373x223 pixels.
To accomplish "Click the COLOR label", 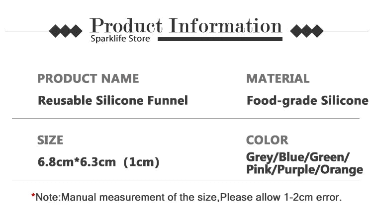I will (x=267, y=140).
